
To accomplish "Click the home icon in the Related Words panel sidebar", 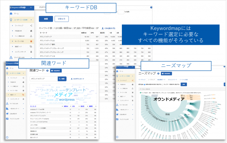I will 7,68.
